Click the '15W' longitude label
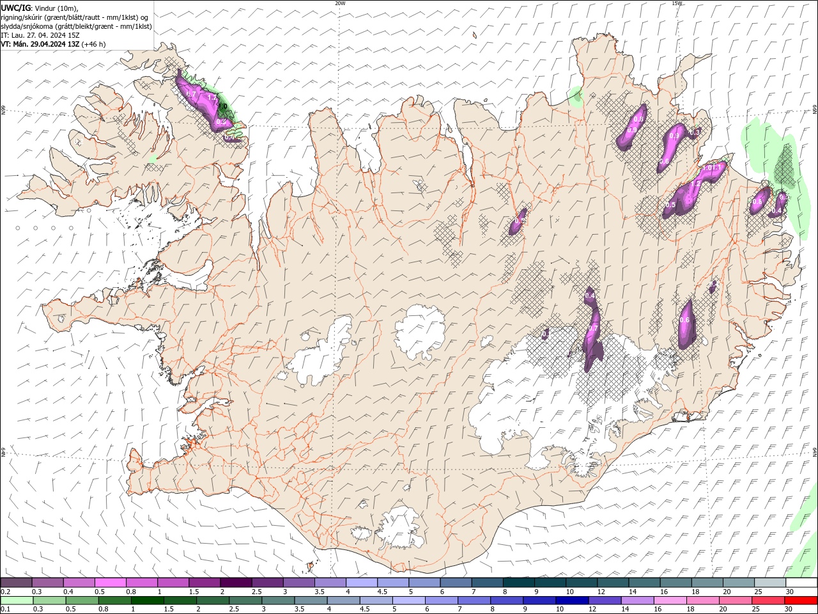The height and width of the screenshot is (614, 818). pyautogui.click(x=677, y=3)
